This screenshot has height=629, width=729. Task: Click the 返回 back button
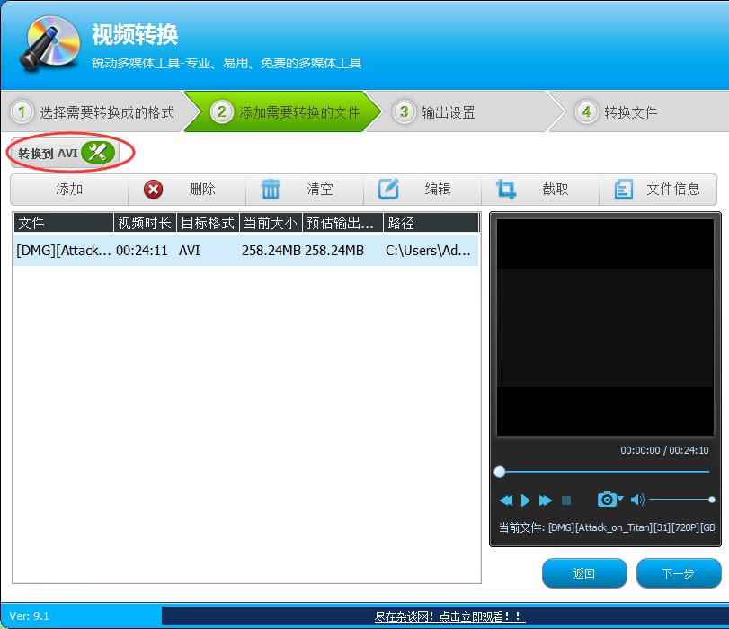584,573
